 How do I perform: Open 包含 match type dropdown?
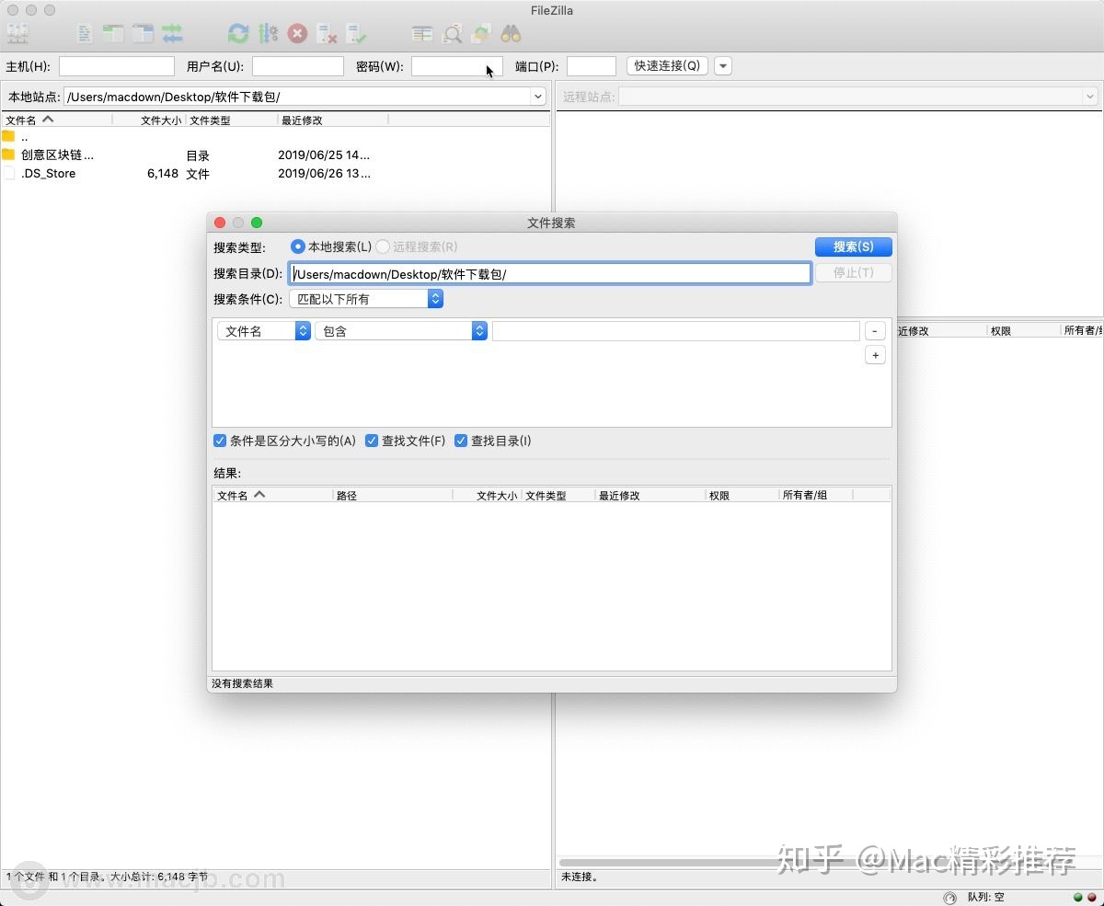pos(401,331)
